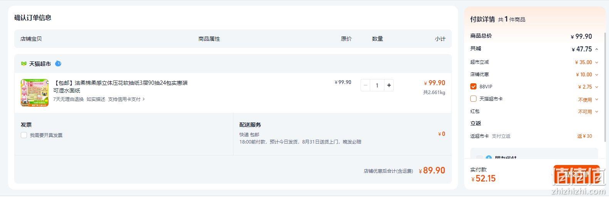
Task: Click the 共2.661kg weight text
Action: coord(434,92)
